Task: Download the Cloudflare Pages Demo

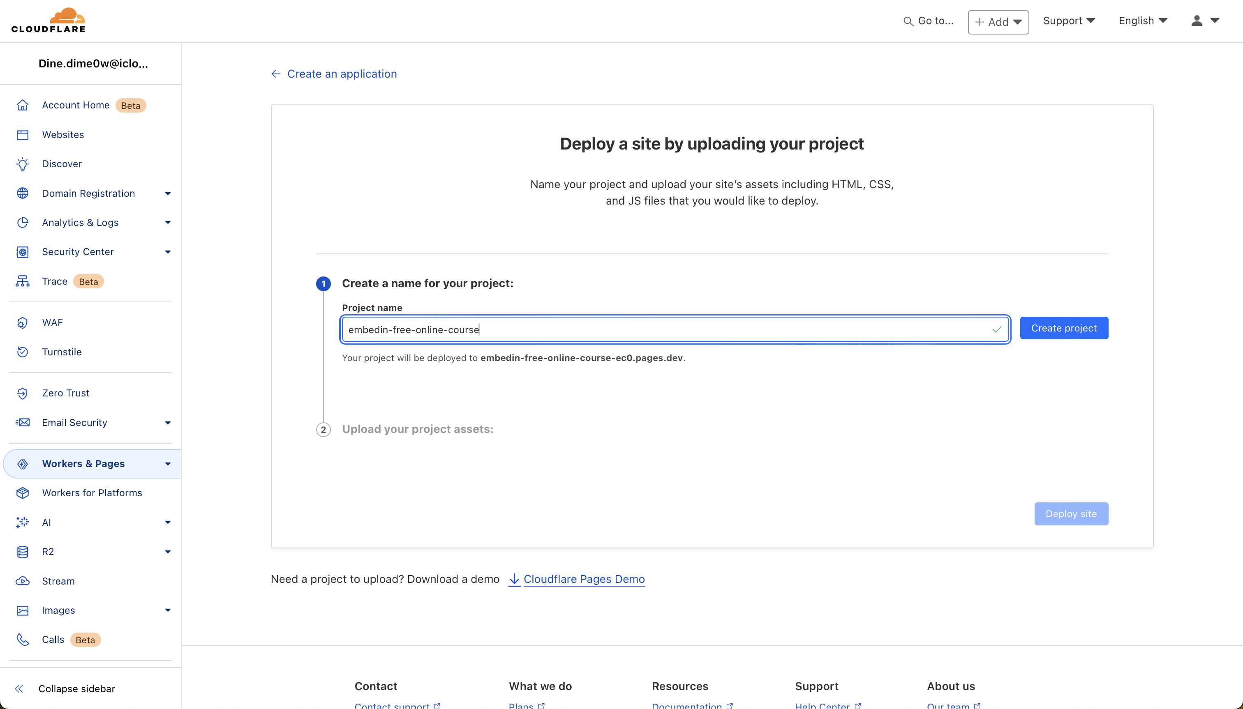Action: [x=584, y=579]
